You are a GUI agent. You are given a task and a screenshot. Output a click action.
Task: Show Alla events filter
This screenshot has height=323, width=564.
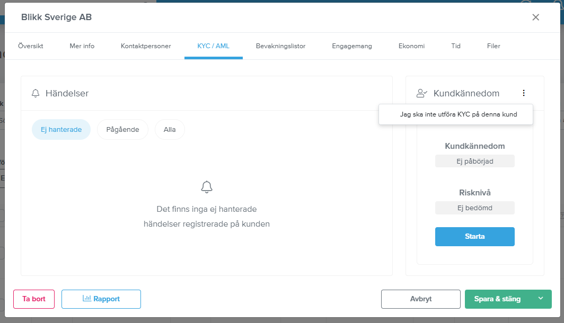pos(170,129)
